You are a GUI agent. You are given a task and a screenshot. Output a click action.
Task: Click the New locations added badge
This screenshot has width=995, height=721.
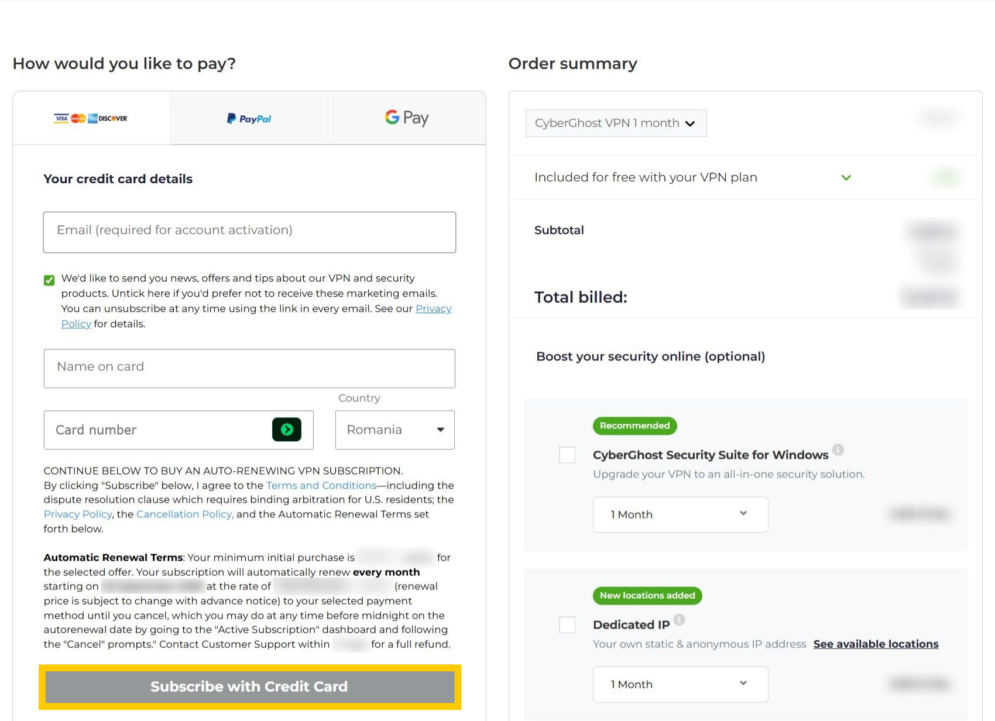647,595
